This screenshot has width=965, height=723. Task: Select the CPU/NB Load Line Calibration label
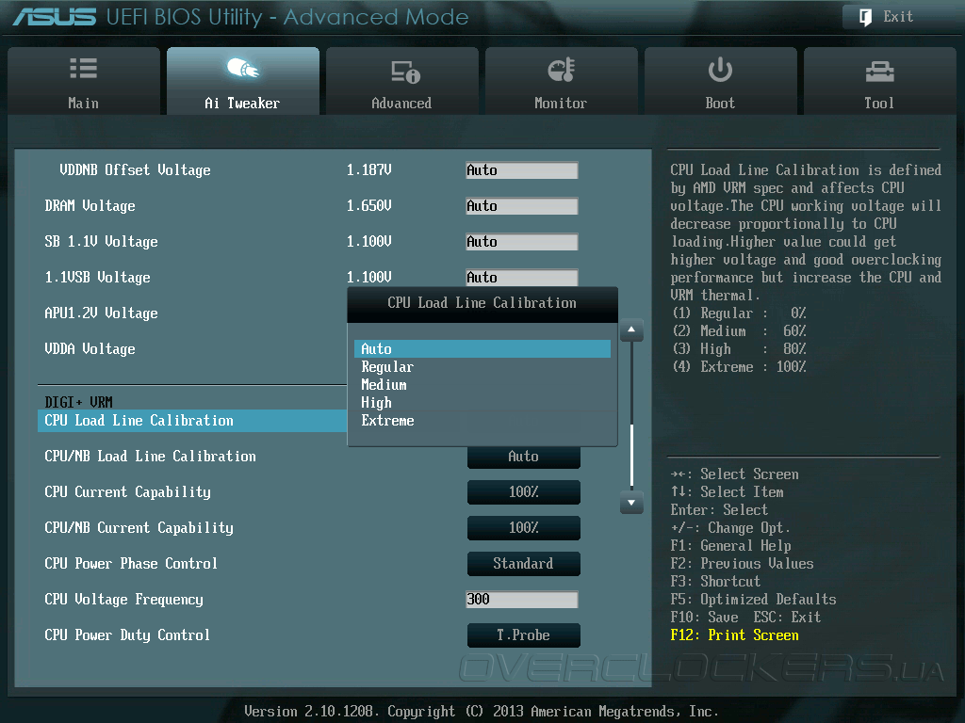click(150, 457)
